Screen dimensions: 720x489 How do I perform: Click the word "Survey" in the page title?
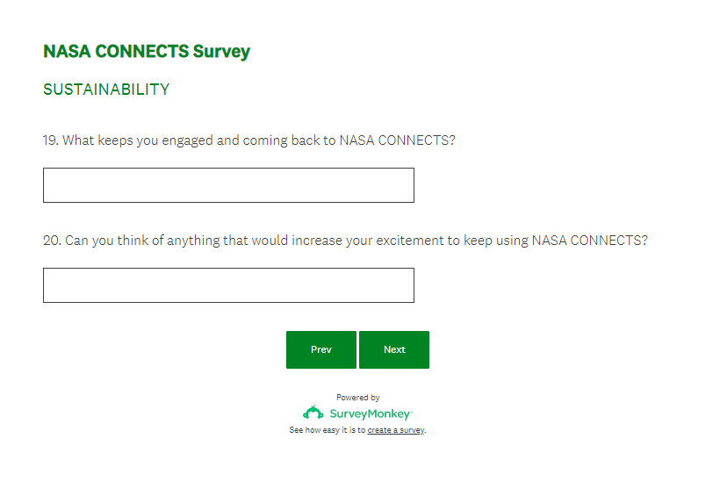pos(221,51)
